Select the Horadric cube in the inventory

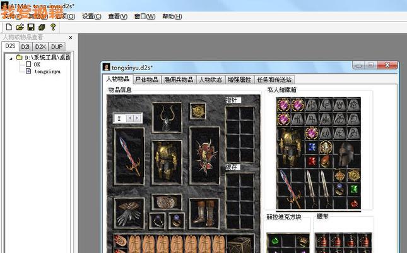[x=240, y=245]
